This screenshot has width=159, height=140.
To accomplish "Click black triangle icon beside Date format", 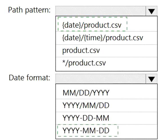I will 151,79.
